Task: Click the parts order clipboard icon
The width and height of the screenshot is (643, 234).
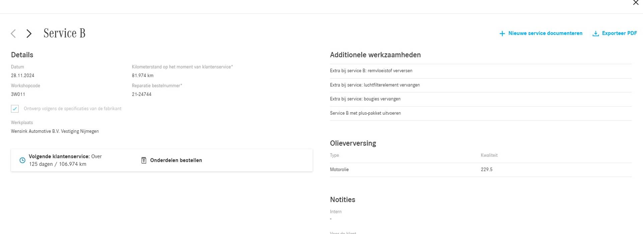Action: [144, 160]
